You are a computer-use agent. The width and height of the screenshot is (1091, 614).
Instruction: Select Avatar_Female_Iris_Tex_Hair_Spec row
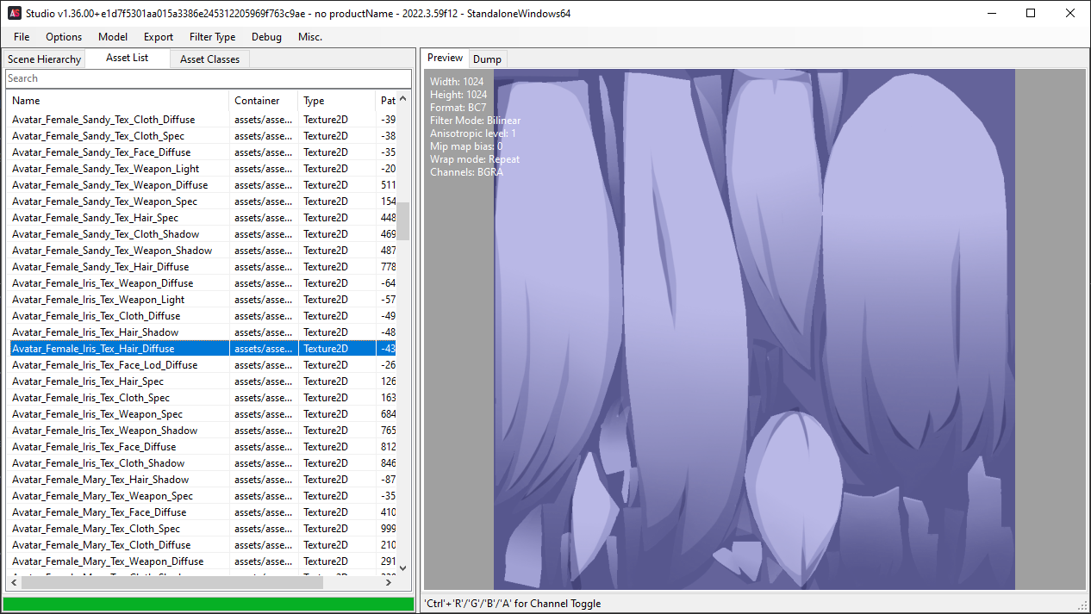[202, 381]
